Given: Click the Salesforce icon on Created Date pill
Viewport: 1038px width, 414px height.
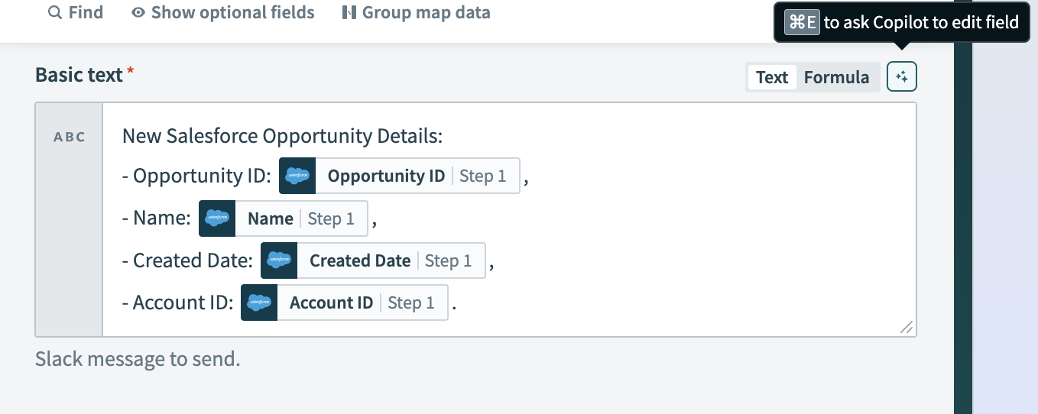Looking at the screenshot, I should [279, 260].
